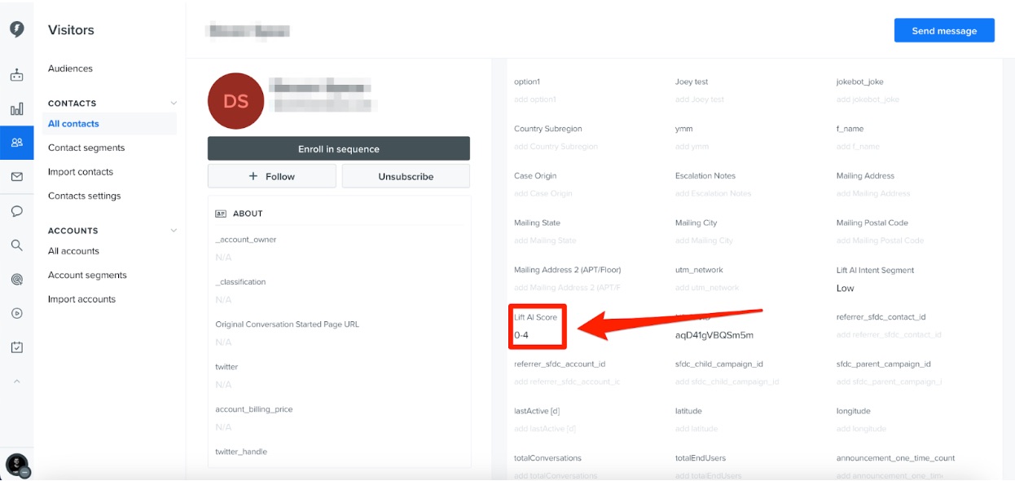Image resolution: width=1015 pixels, height=481 pixels.
Task: Open Contact segments
Action: coord(86,148)
